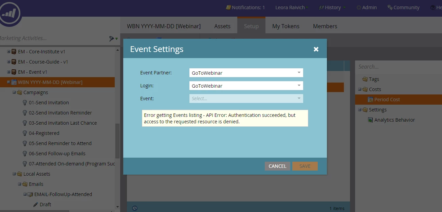Collapse the Local Assets folder
Screen dimensions: 442x212
(14, 174)
